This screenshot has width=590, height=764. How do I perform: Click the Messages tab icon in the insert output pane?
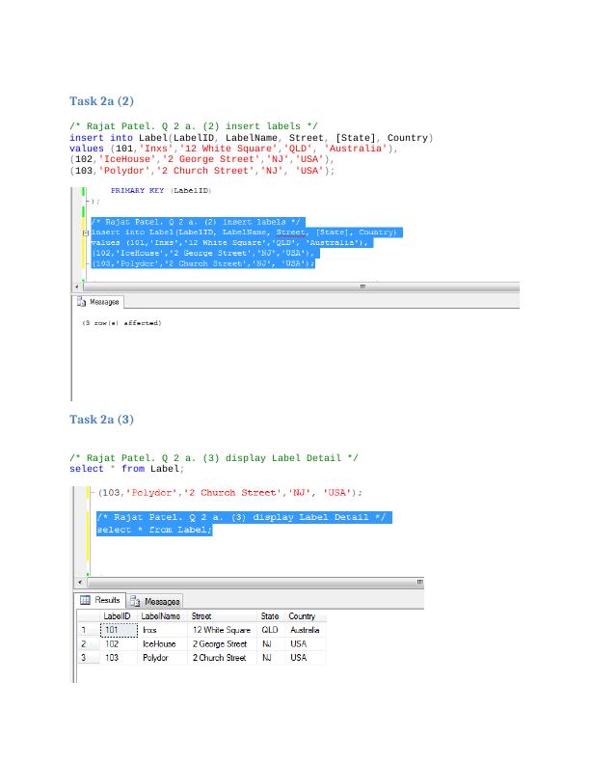point(82,302)
